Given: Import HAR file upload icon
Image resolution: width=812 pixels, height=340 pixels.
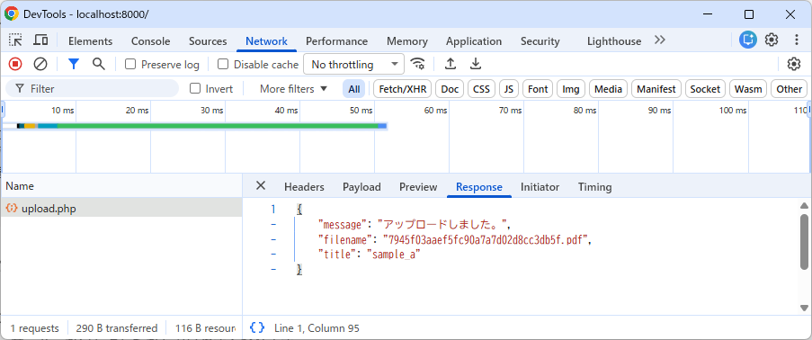Looking at the screenshot, I should (451, 64).
